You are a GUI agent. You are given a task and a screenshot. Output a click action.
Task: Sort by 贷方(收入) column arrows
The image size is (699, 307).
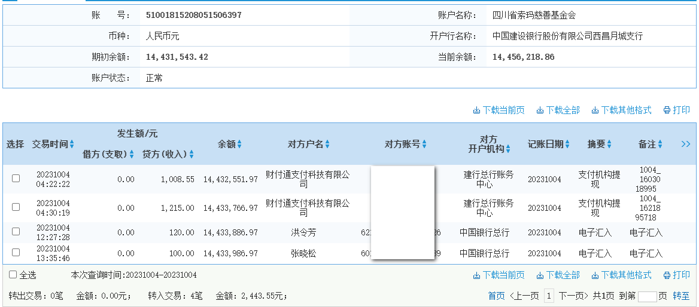[x=192, y=154]
